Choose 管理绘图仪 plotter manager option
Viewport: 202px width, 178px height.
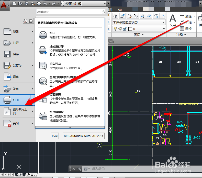(70, 116)
